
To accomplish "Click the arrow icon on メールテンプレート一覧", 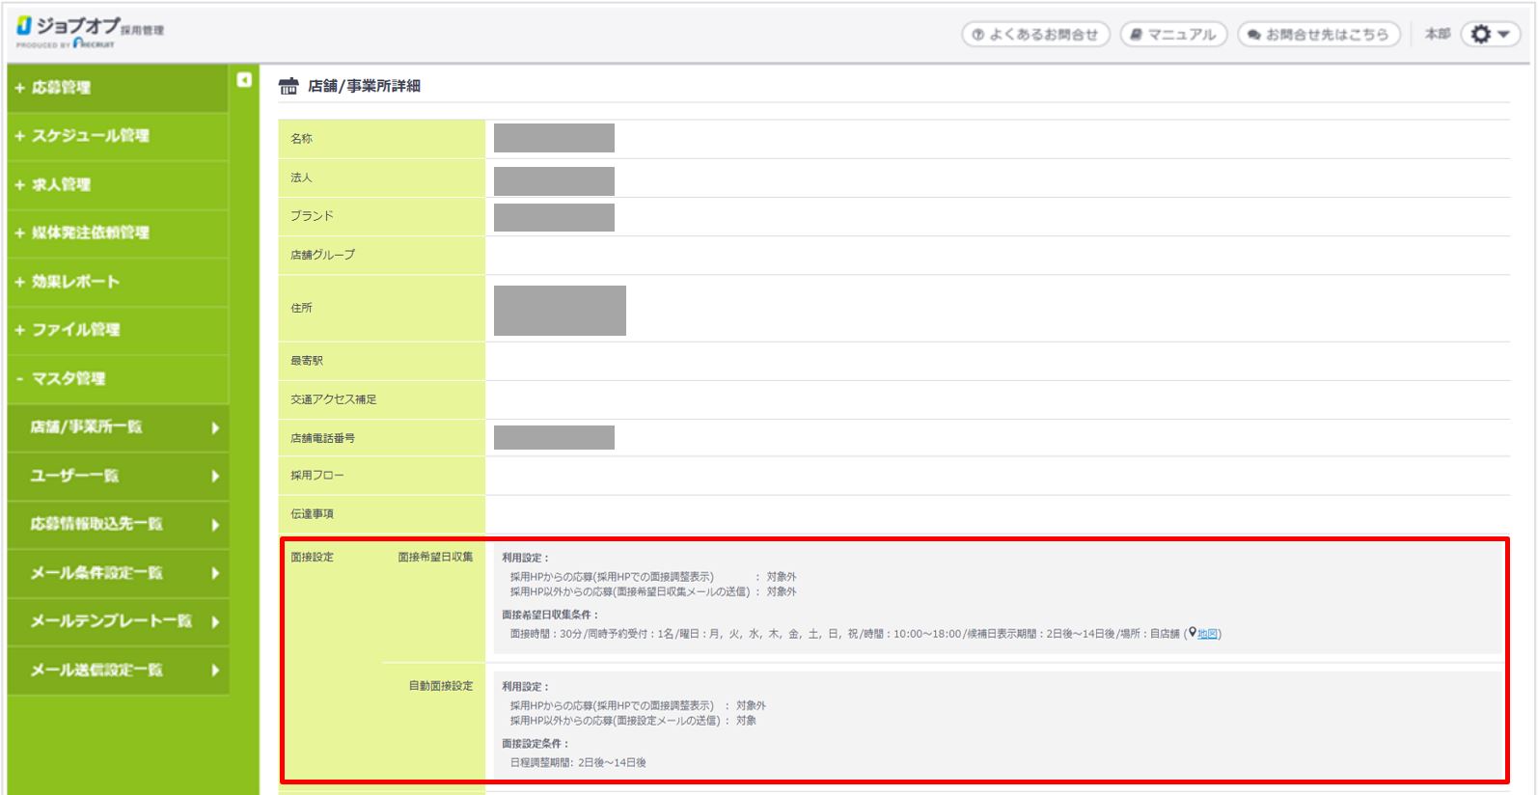I will coord(215,621).
